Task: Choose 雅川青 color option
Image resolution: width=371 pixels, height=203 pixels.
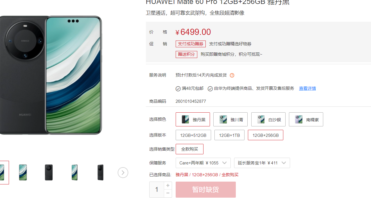Action: coord(230,119)
